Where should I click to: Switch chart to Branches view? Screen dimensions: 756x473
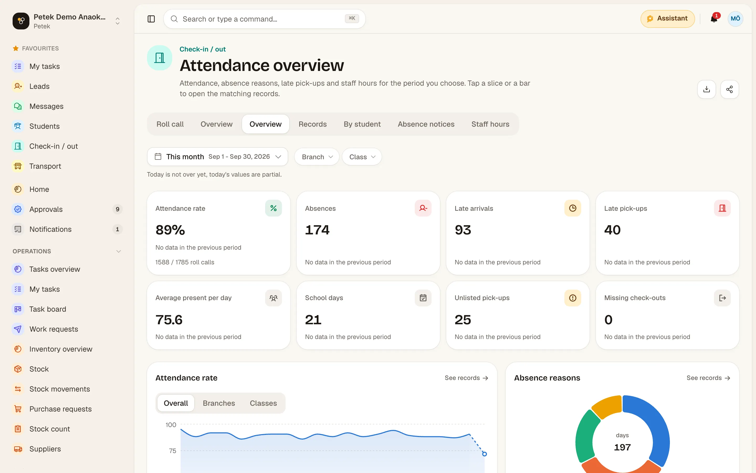point(219,403)
